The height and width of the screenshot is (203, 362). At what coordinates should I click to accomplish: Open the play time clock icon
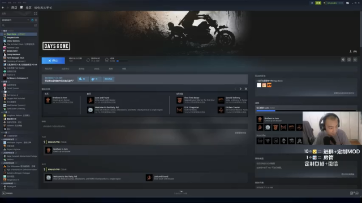tap(88, 60)
